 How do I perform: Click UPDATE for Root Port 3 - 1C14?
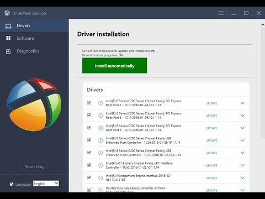pos(211,116)
